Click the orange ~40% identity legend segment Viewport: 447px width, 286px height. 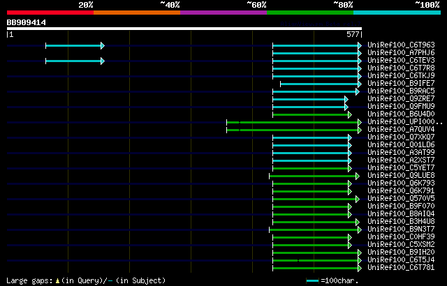tap(137, 13)
